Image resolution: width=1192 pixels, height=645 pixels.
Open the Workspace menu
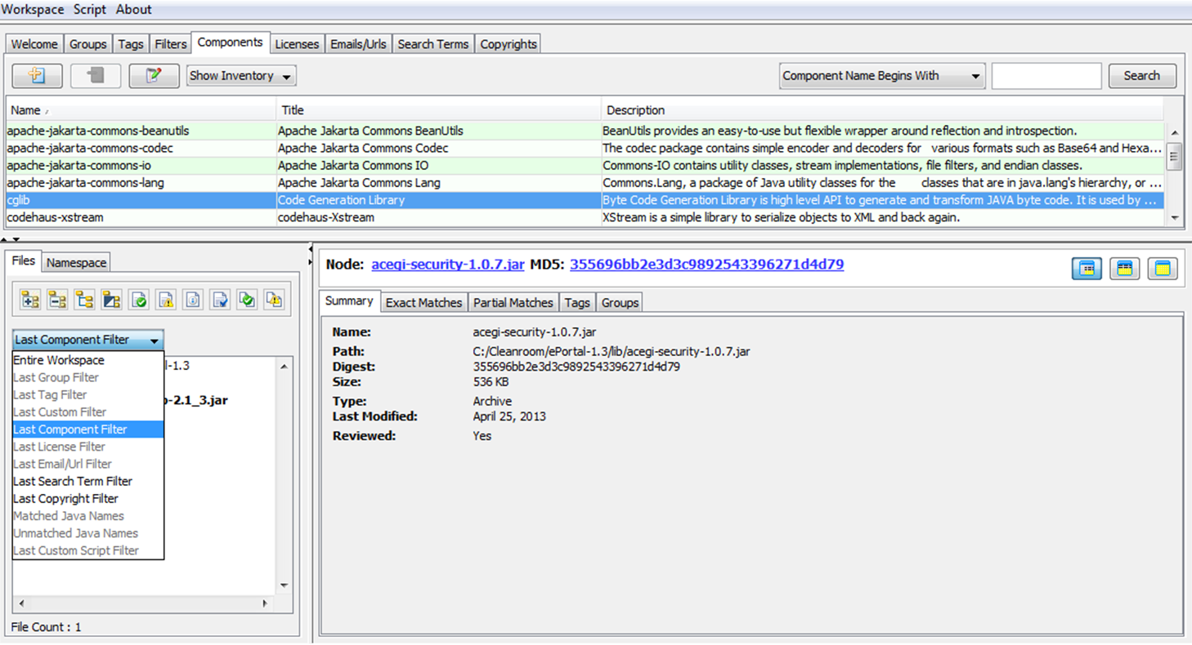[x=33, y=10]
